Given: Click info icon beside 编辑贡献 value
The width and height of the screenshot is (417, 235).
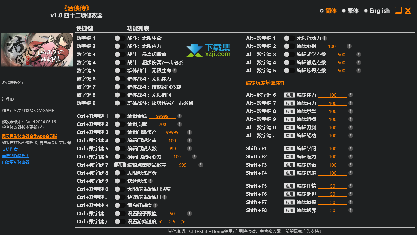Looking at the screenshot, I should coord(180,124).
